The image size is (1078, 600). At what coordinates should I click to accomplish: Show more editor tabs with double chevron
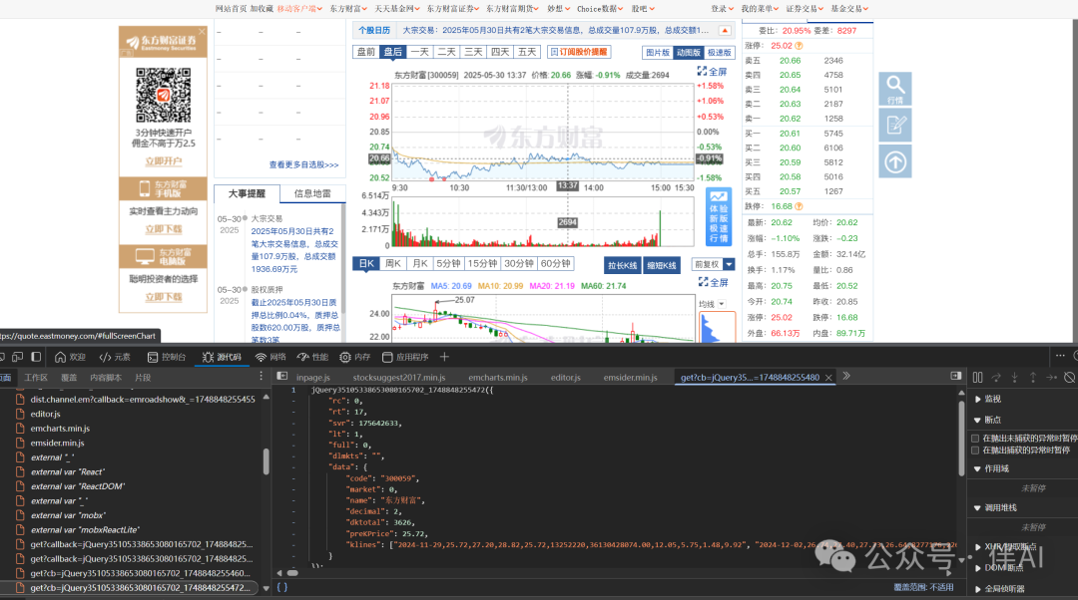pyautogui.click(x=846, y=376)
